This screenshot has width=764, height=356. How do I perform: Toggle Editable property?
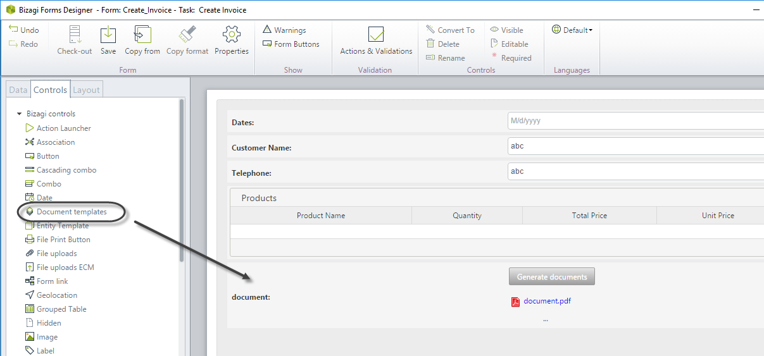click(x=510, y=44)
